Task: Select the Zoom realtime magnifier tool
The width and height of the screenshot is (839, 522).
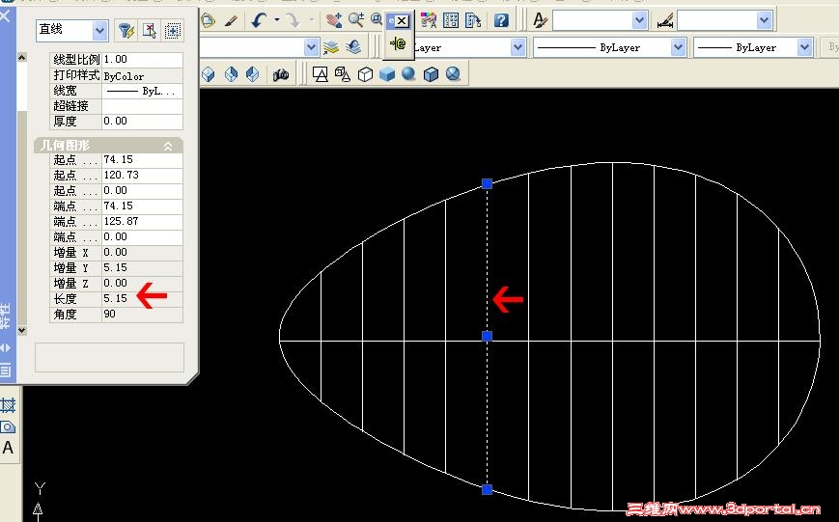Action: pos(356,20)
